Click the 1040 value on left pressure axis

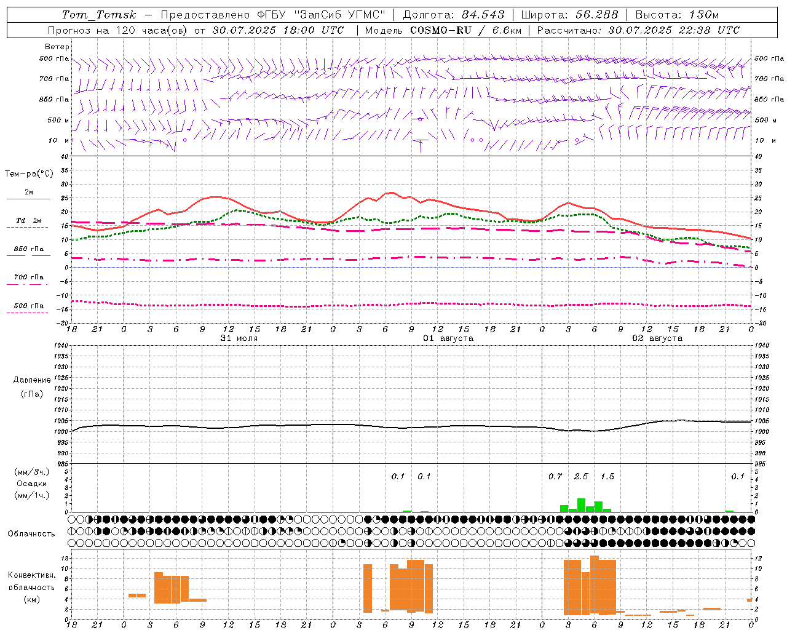(x=60, y=346)
